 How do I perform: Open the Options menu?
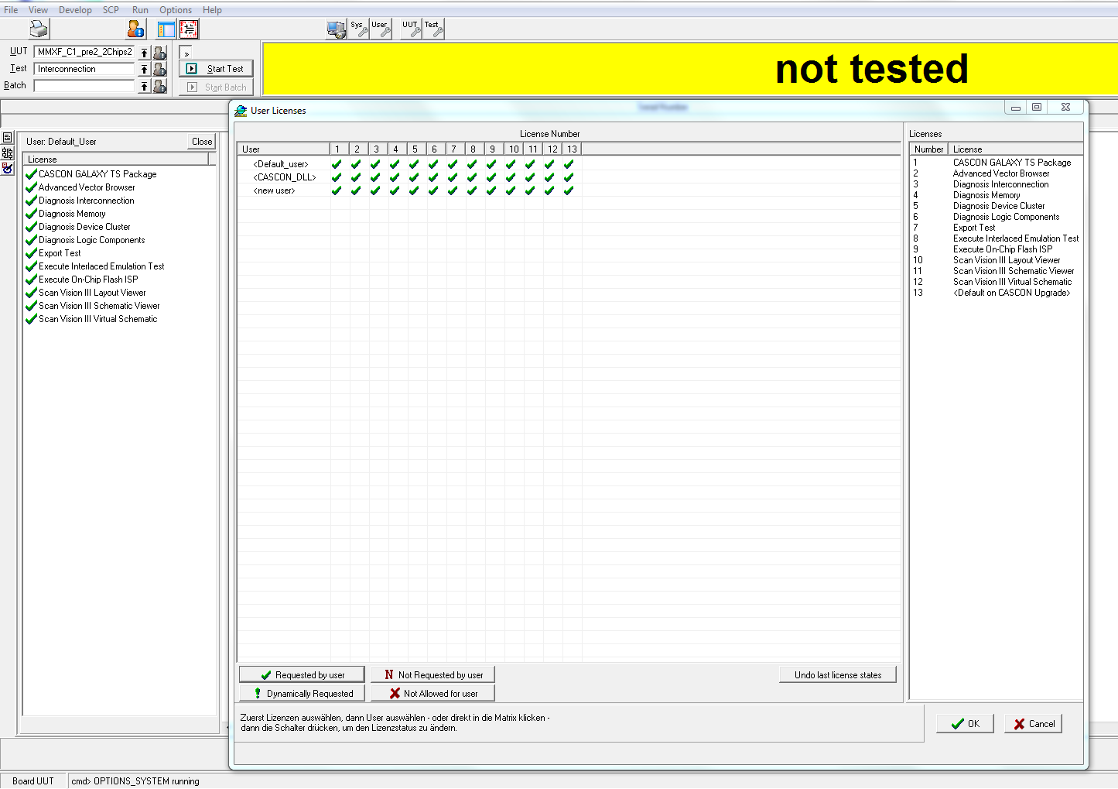tap(176, 10)
